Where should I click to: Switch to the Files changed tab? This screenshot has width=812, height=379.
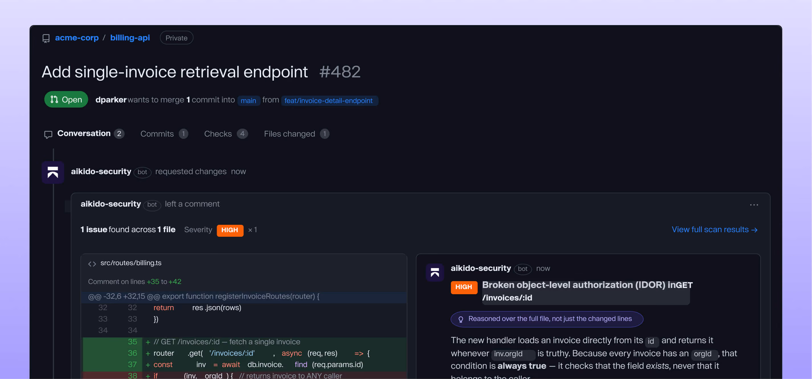(x=297, y=134)
